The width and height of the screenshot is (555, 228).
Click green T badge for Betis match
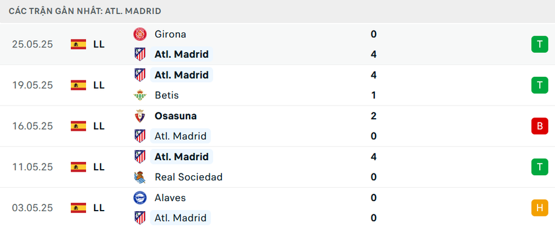click(539, 85)
